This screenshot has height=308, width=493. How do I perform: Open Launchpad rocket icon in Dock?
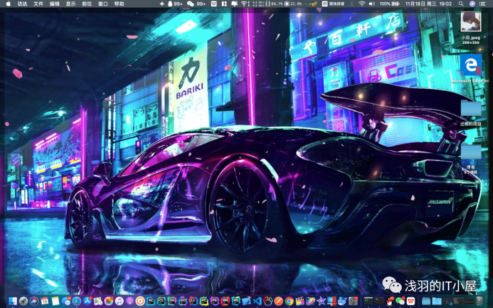pos(24,301)
